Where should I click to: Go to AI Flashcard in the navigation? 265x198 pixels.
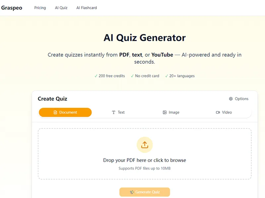[x=86, y=8]
